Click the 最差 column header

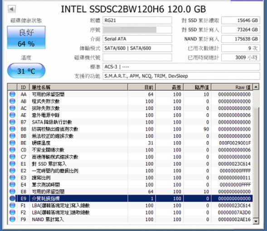point(170,87)
